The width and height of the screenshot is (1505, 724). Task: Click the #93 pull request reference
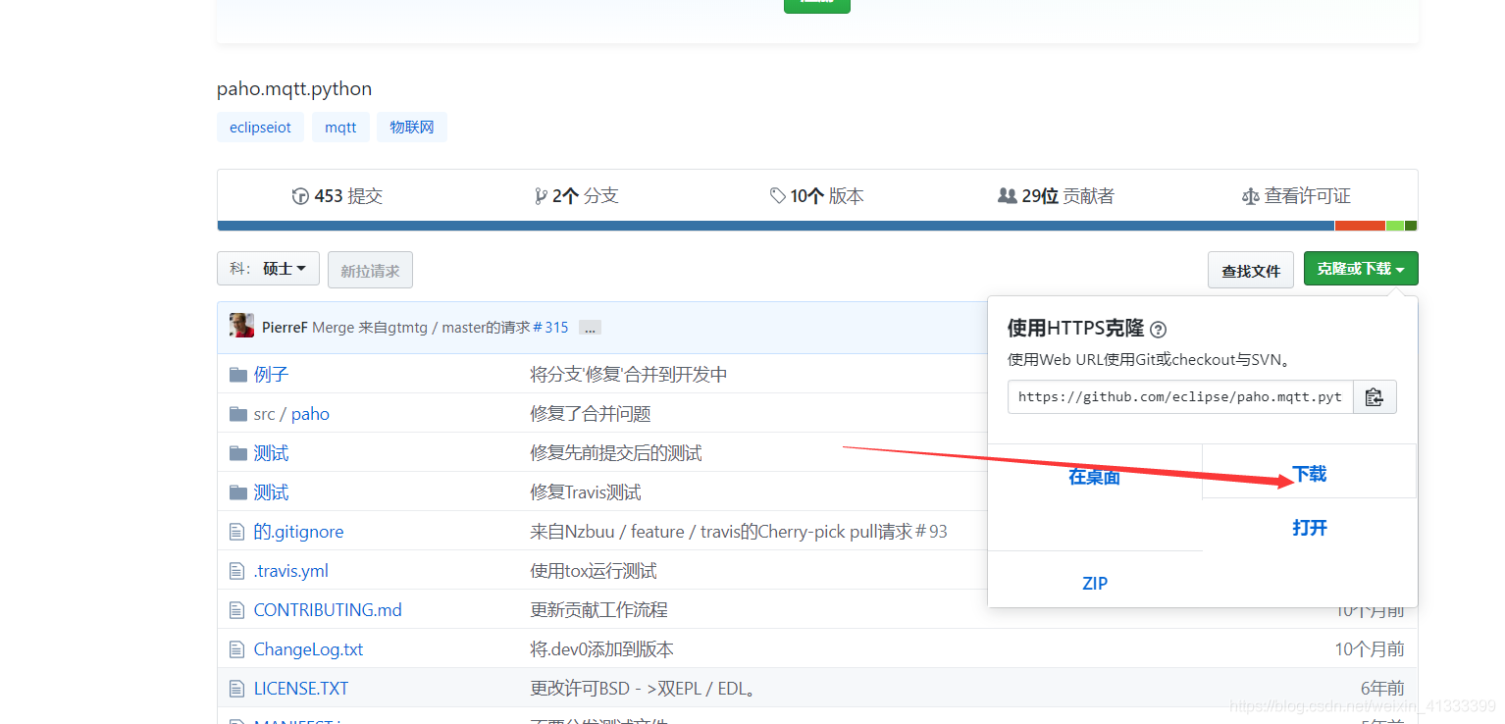click(931, 532)
